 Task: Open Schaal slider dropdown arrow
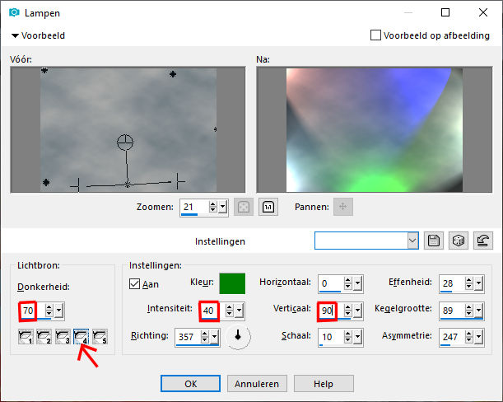point(357,336)
